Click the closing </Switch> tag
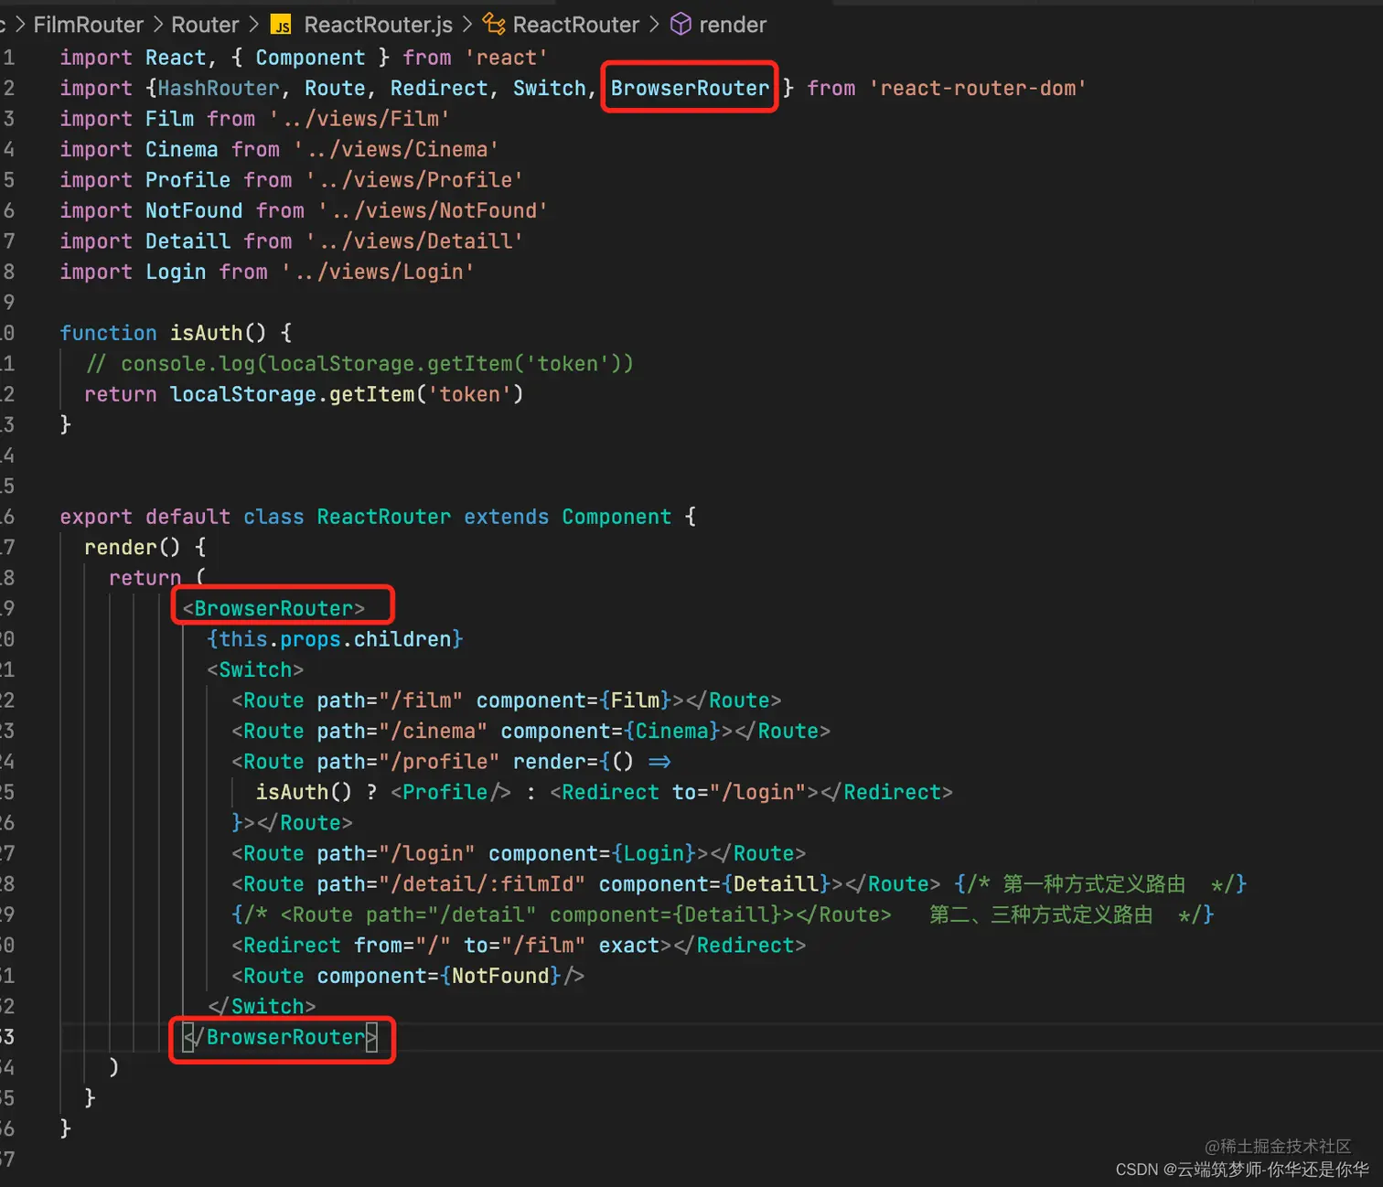Image resolution: width=1383 pixels, height=1187 pixels. pyautogui.click(x=262, y=1006)
